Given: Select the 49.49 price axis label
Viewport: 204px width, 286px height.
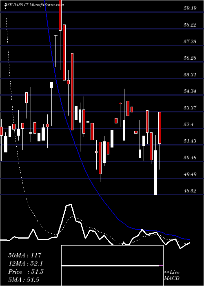Looking at the screenshot, I should coord(190,174).
